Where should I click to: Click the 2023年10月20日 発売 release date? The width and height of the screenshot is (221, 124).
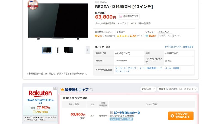[140, 23]
